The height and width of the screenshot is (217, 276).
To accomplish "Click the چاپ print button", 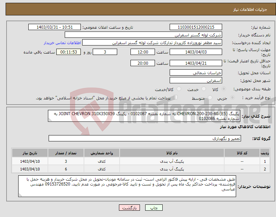I will tap(154, 208).
